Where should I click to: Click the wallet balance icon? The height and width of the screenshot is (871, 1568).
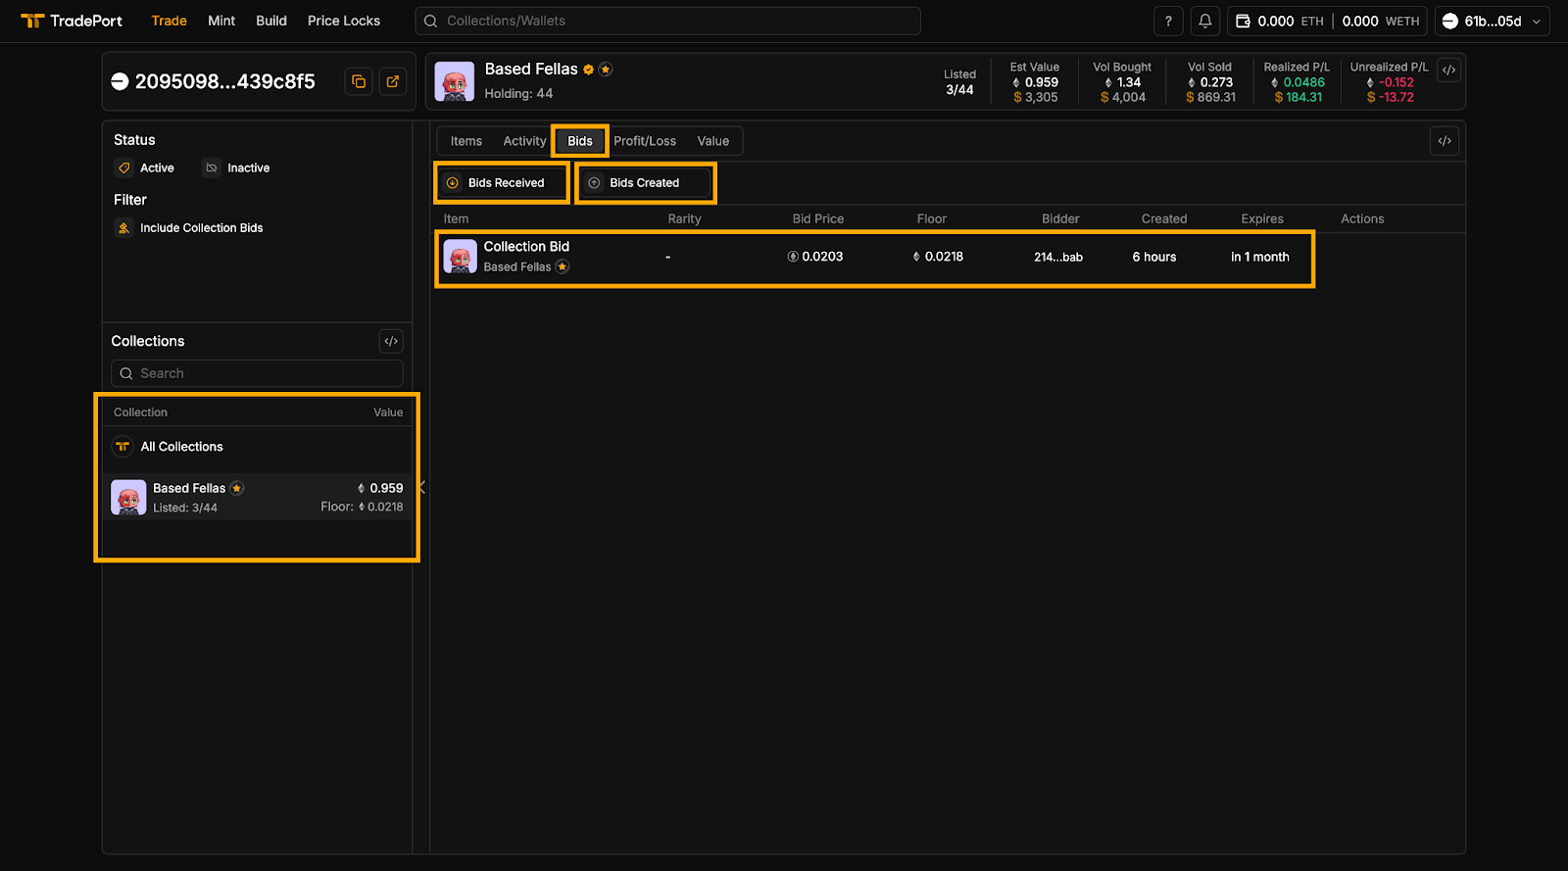click(x=1243, y=21)
